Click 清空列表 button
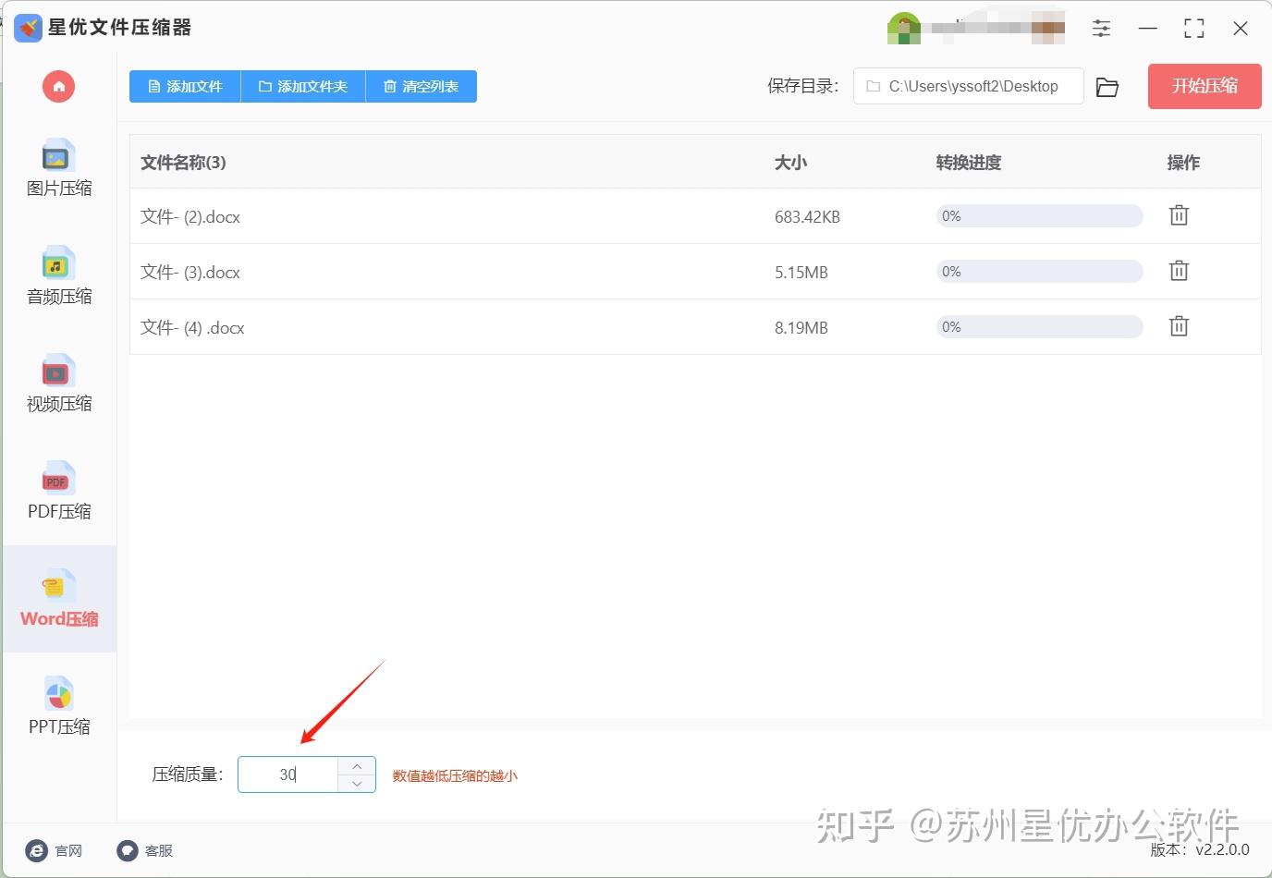Image resolution: width=1272 pixels, height=878 pixels. click(x=422, y=86)
